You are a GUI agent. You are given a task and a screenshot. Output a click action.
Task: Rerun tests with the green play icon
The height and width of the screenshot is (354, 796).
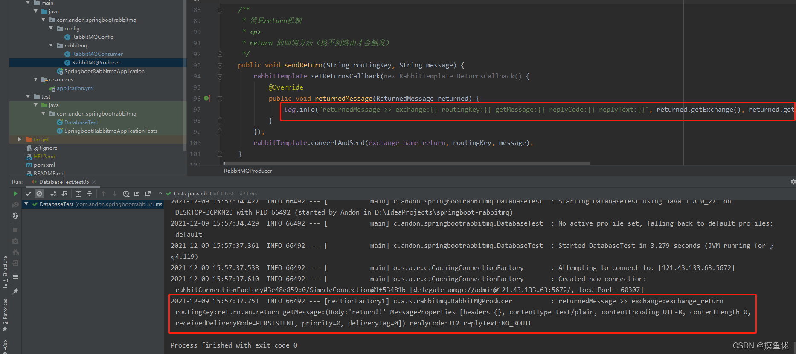click(15, 194)
